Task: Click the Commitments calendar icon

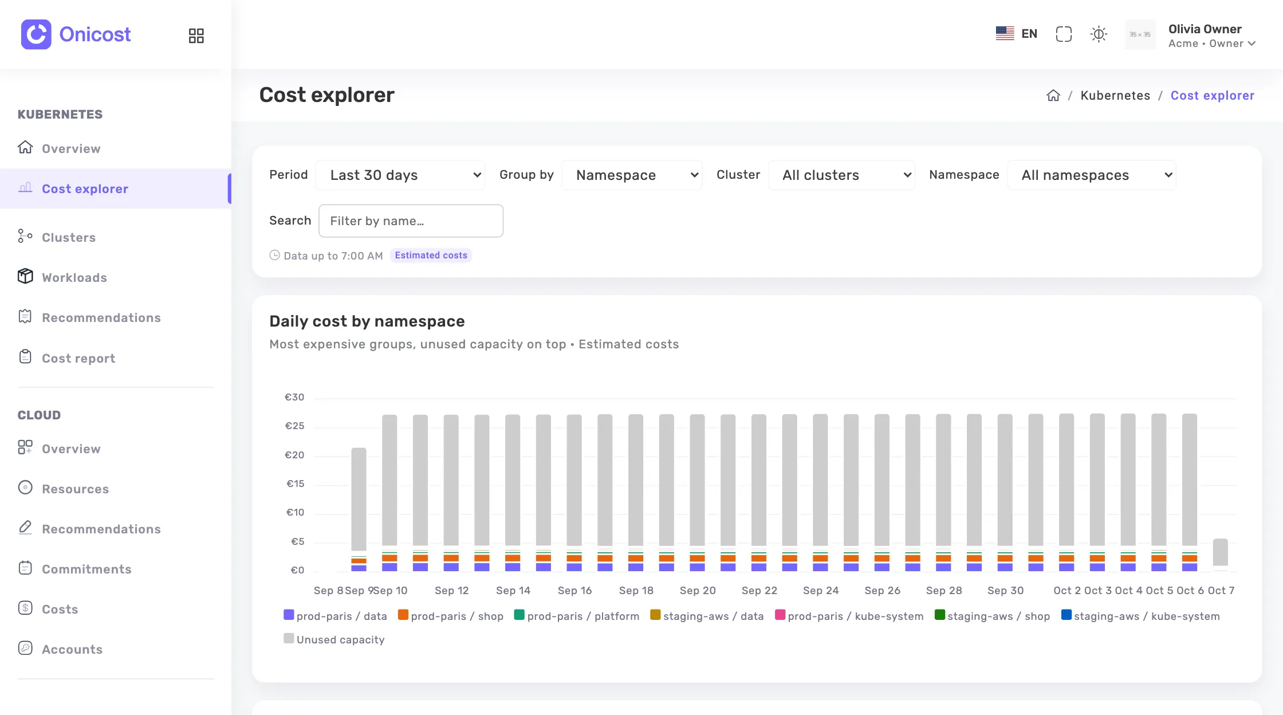Action: click(25, 568)
